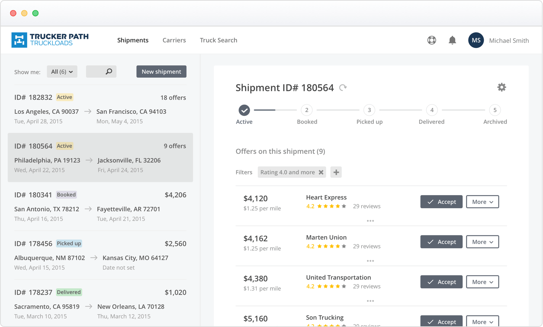Screen dimensions: 543x327
Task: Add a new filter with plus button
Action: pos(336,172)
